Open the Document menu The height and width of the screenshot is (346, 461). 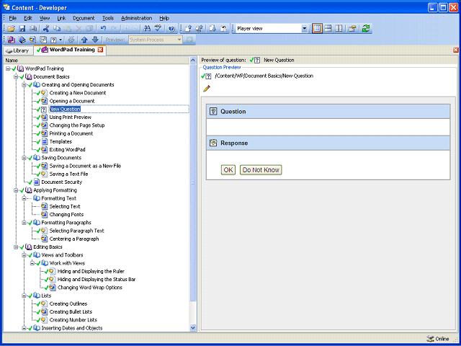[x=84, y=18]
